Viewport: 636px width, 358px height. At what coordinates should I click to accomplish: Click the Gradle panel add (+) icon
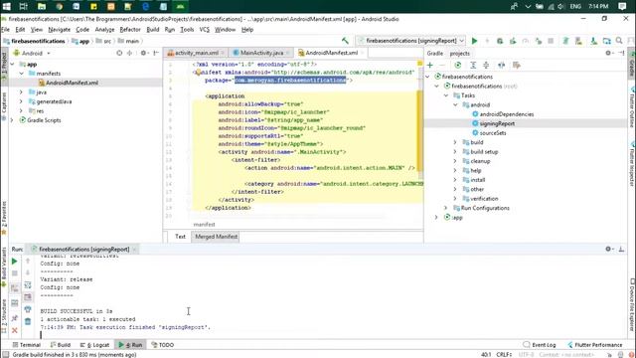(430, 65)
